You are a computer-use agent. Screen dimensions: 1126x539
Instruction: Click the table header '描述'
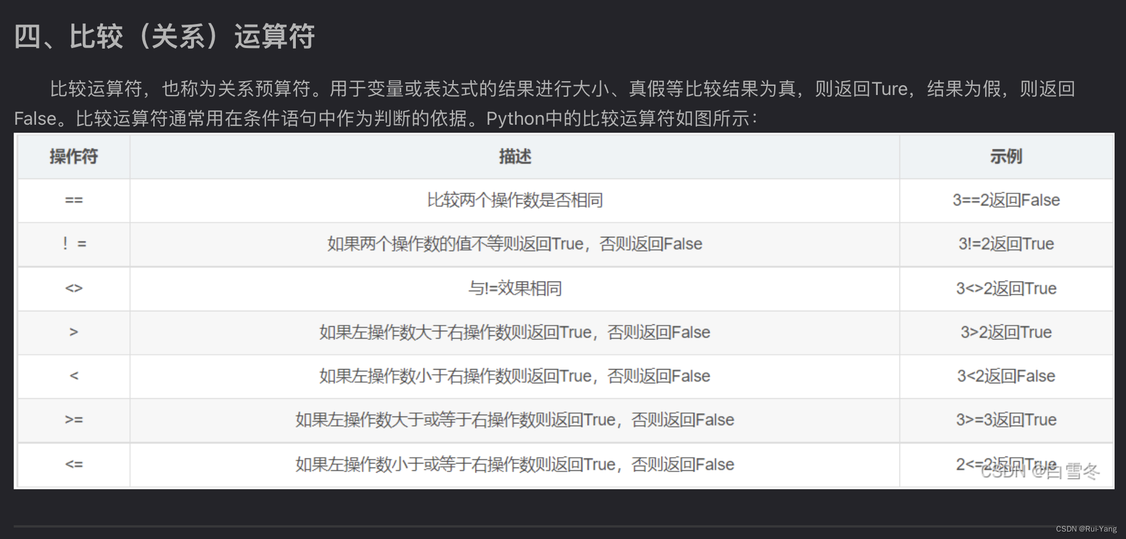[x=515, y=156]
